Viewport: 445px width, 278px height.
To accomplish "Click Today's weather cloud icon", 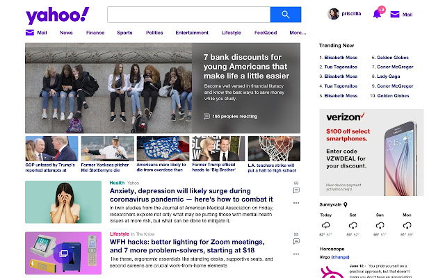I will (325, 225).
